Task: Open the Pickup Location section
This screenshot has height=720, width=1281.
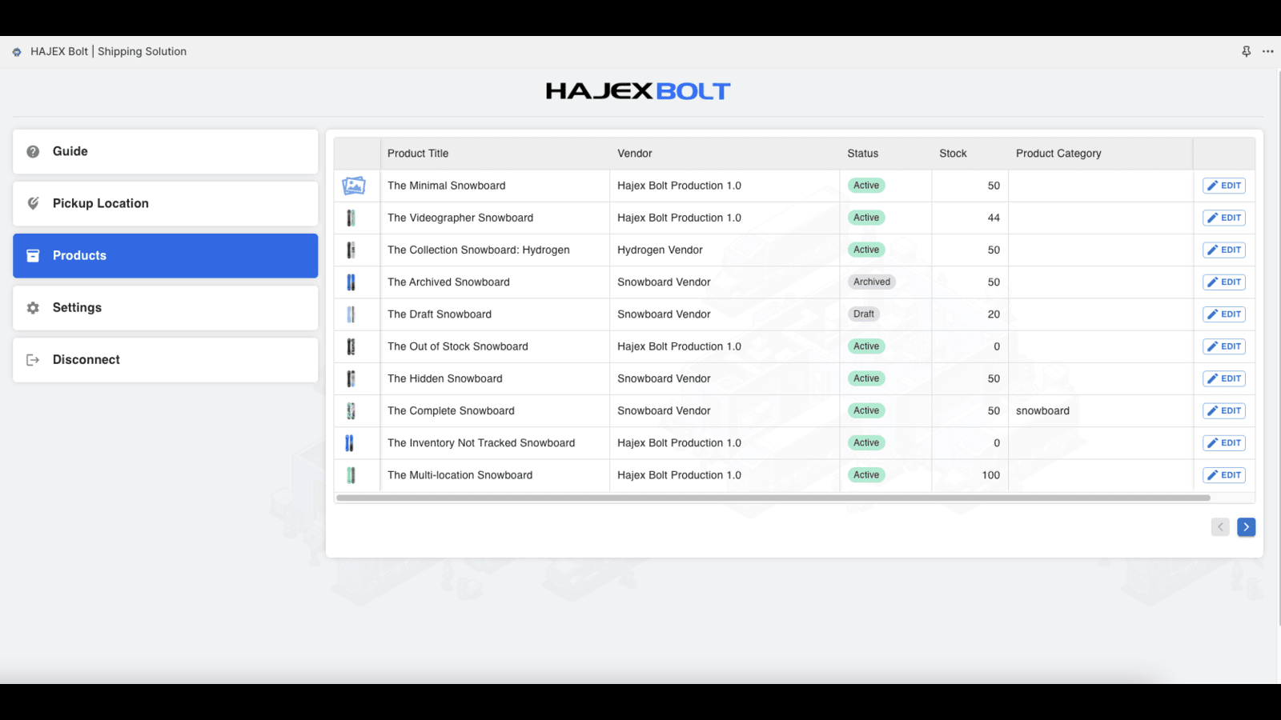Action: [166, 204]
